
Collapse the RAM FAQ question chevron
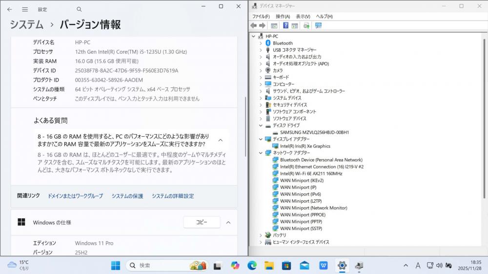[x=221, y=140]
